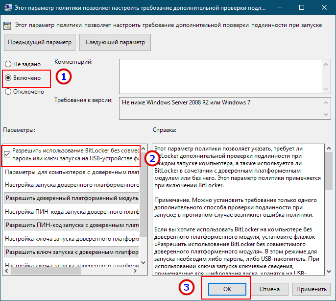Click help panel scroll-up arrow
The width and height of the screenshot is (336, 301).
coord(329,148)
